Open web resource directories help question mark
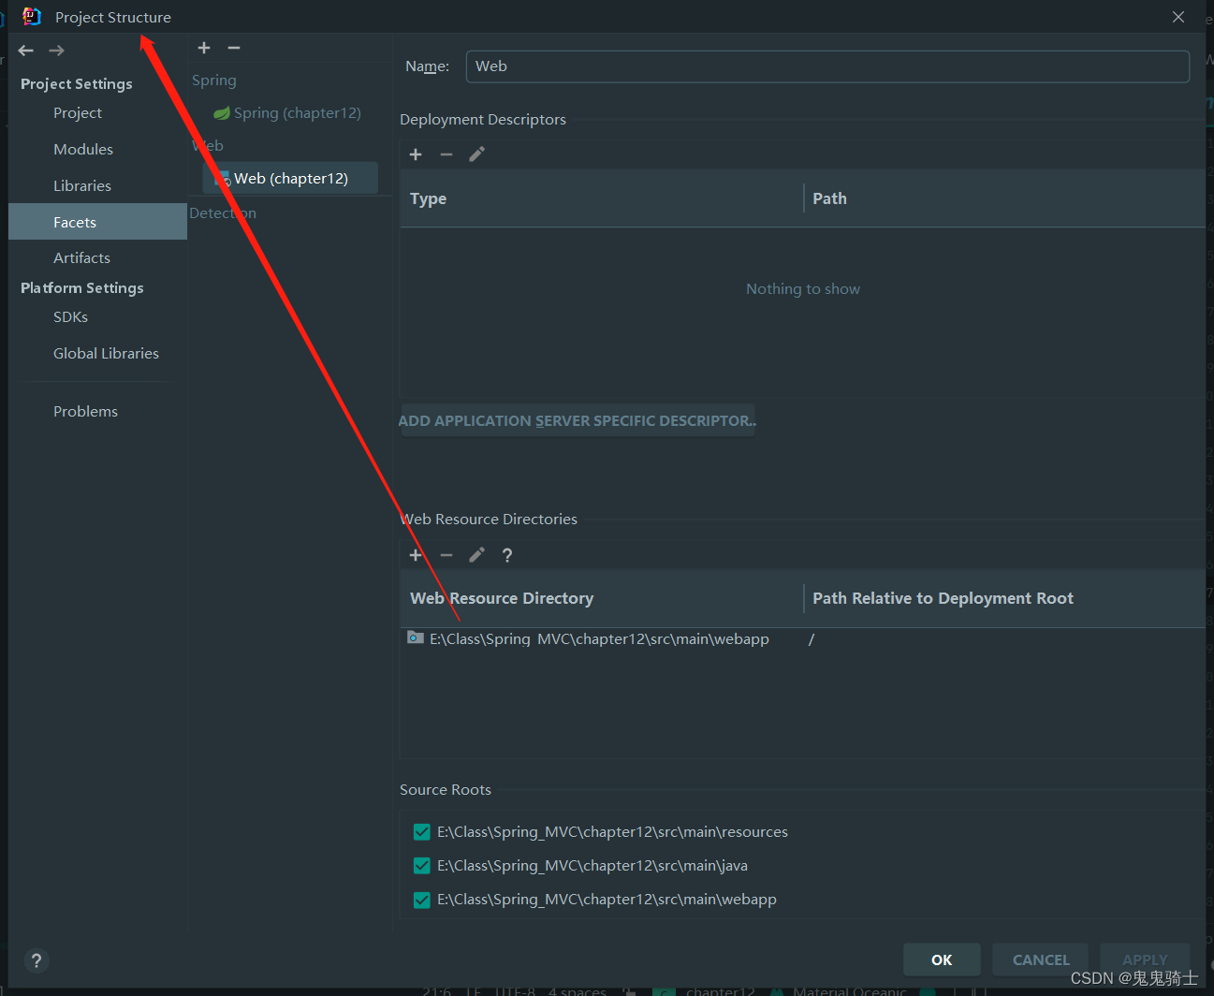The image size is (1214, 996). click(507, 555)
